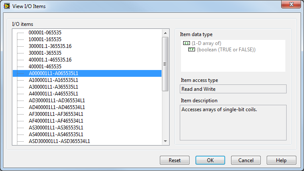Click the I/O items scrollbar thumb
This screenshot has height=171, width=304.
click(165, 64)
